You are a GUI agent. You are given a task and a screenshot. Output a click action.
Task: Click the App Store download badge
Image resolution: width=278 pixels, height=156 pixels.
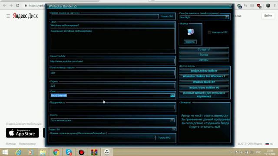point(22,133)
